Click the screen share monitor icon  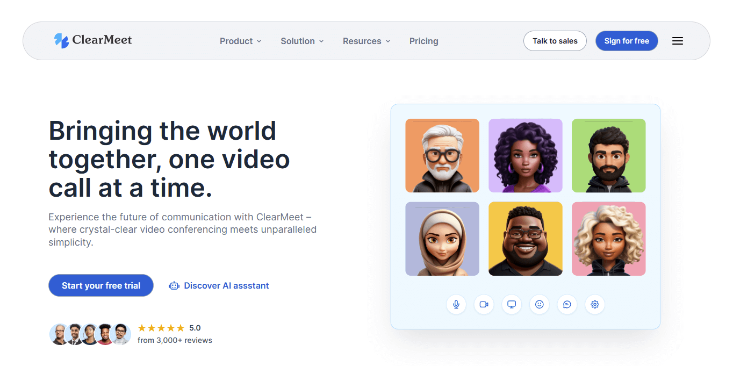coord(512,304)
